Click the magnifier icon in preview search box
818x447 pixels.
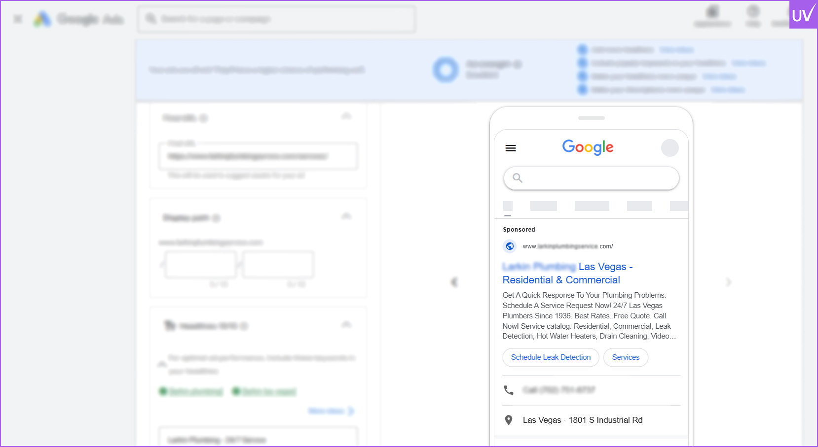click(517, 178)
